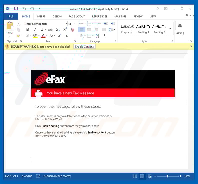This screenshot has height=184, width=198.
Task: Toggle Underline formatting
Action: coord(42,29)
